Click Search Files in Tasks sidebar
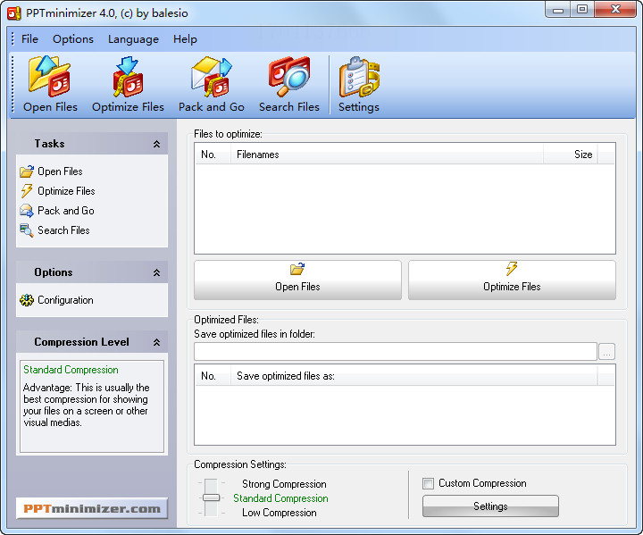643x535 pixels. tap(63, 230)
